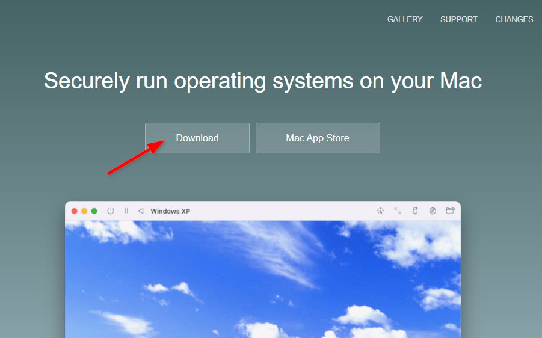The image size is (542, 338).
Task: Click the power icon in the VM toolbar
Action: coord(111,211)
